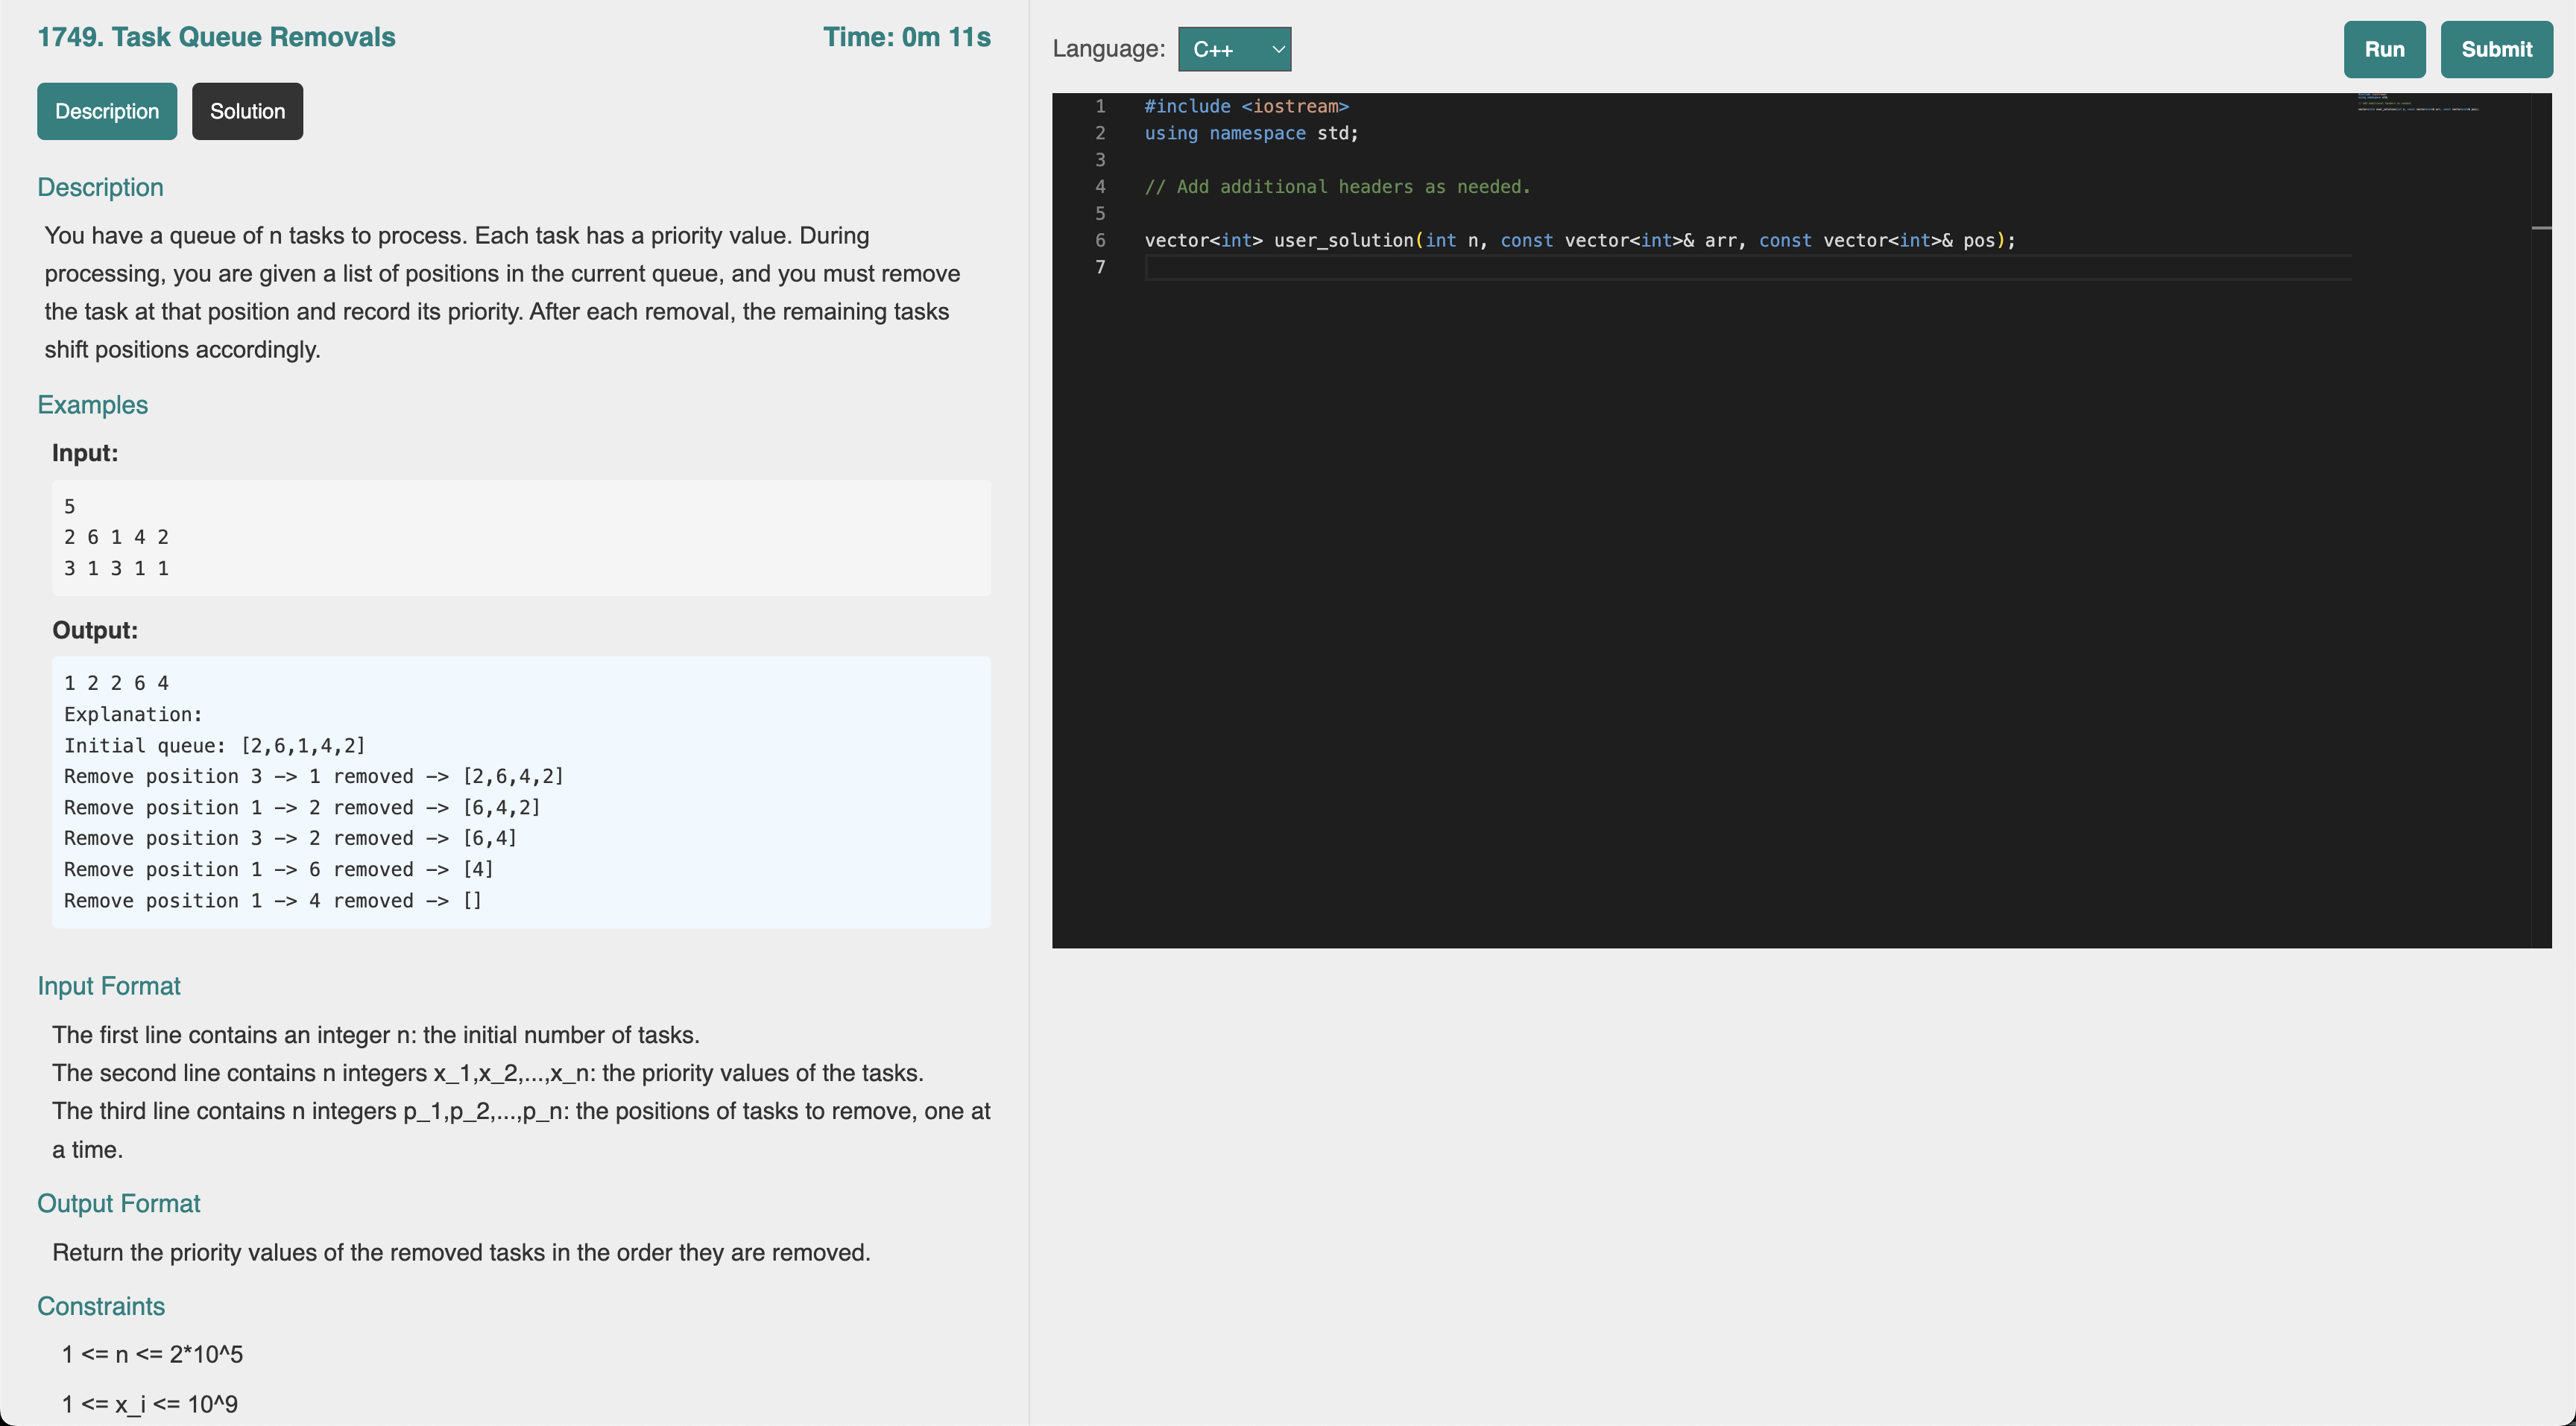Place cursor on empty editor line 7
The image size is (2576, 1426).
[x=1747, y=267]
